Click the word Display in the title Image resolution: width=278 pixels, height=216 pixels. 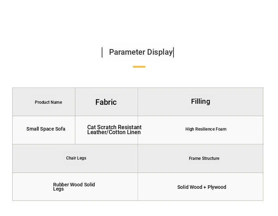point(160,52)
